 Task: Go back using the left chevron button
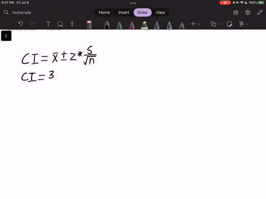(x=6, y=36)
